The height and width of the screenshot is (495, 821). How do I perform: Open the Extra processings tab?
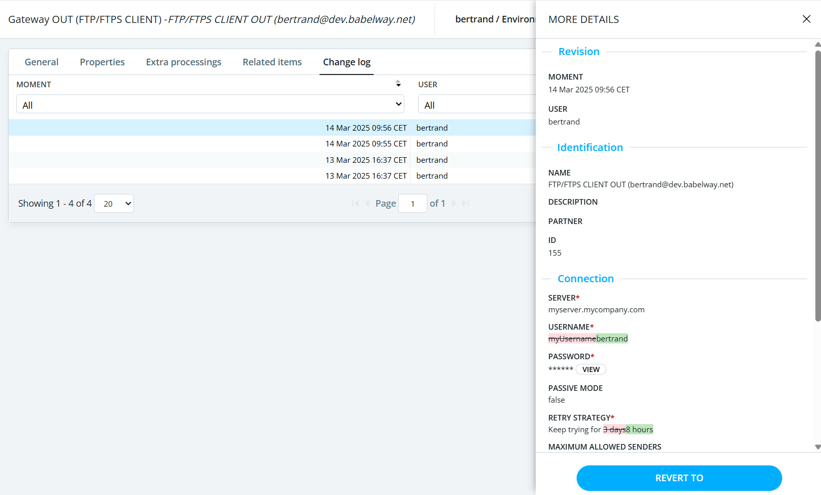tap(184, 62)
